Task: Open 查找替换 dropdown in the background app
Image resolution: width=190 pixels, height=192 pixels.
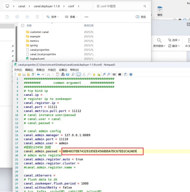Action: click(159, 43)
